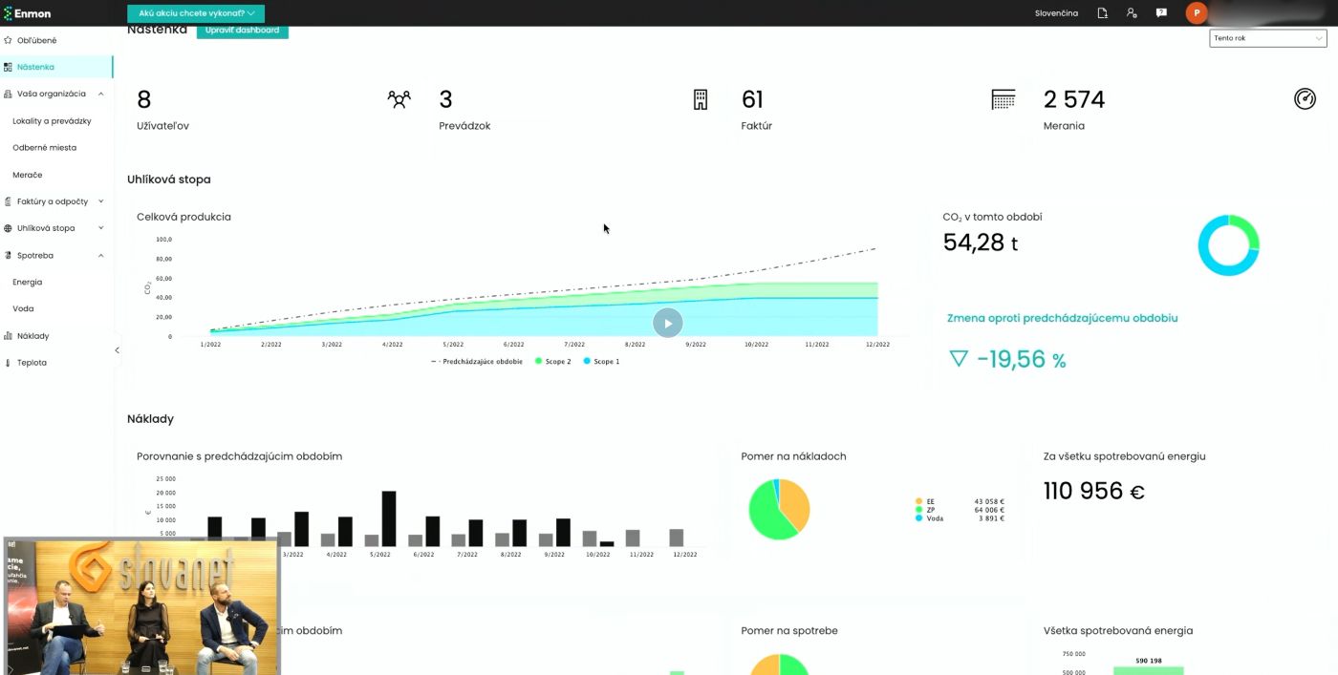Click the Upraviť dashboard button
The image size is (1338, 675).
coord(242,31)
